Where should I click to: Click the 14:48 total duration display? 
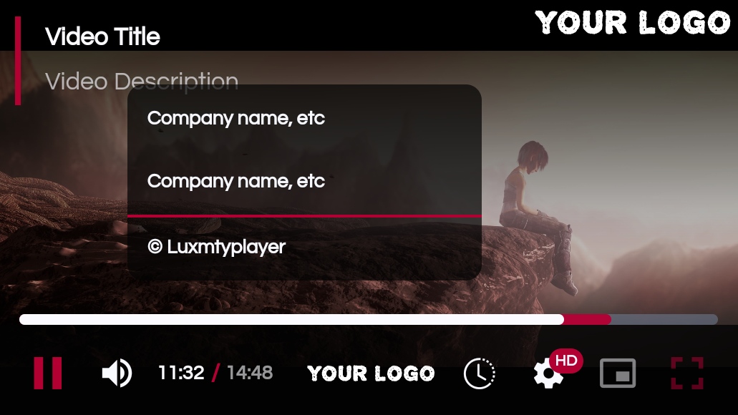point(250,373)
